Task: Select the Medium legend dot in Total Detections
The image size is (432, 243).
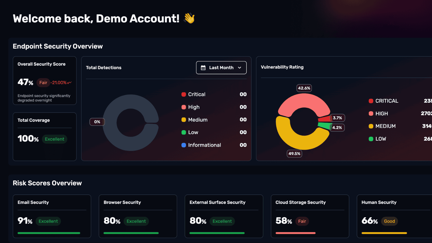Action: (184, 120)
